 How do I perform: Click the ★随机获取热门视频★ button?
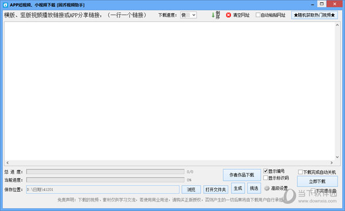click(315, 15)
